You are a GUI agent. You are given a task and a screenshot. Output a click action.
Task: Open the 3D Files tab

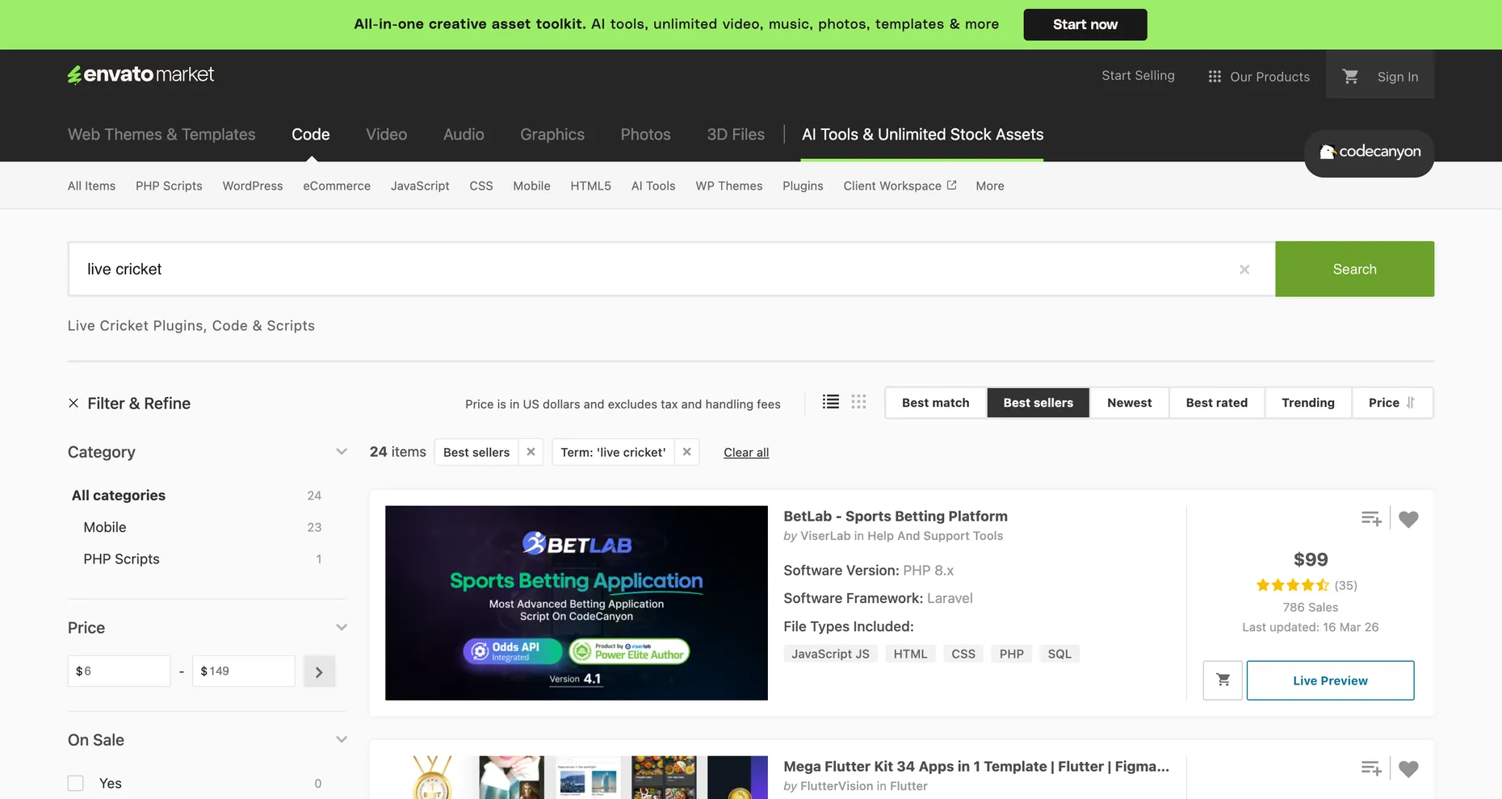tap(736, 135)
